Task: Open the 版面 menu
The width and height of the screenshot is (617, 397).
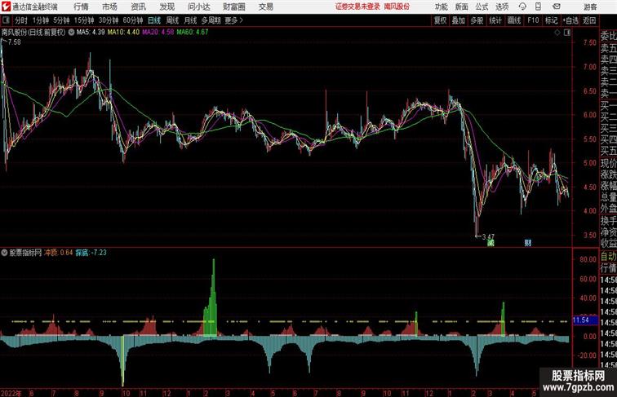Action: pos(462,7)
